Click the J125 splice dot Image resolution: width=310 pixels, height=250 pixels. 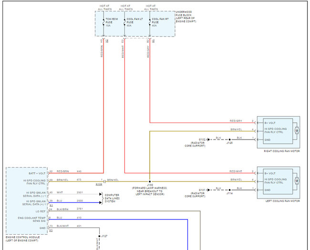[x=229, y=140]
